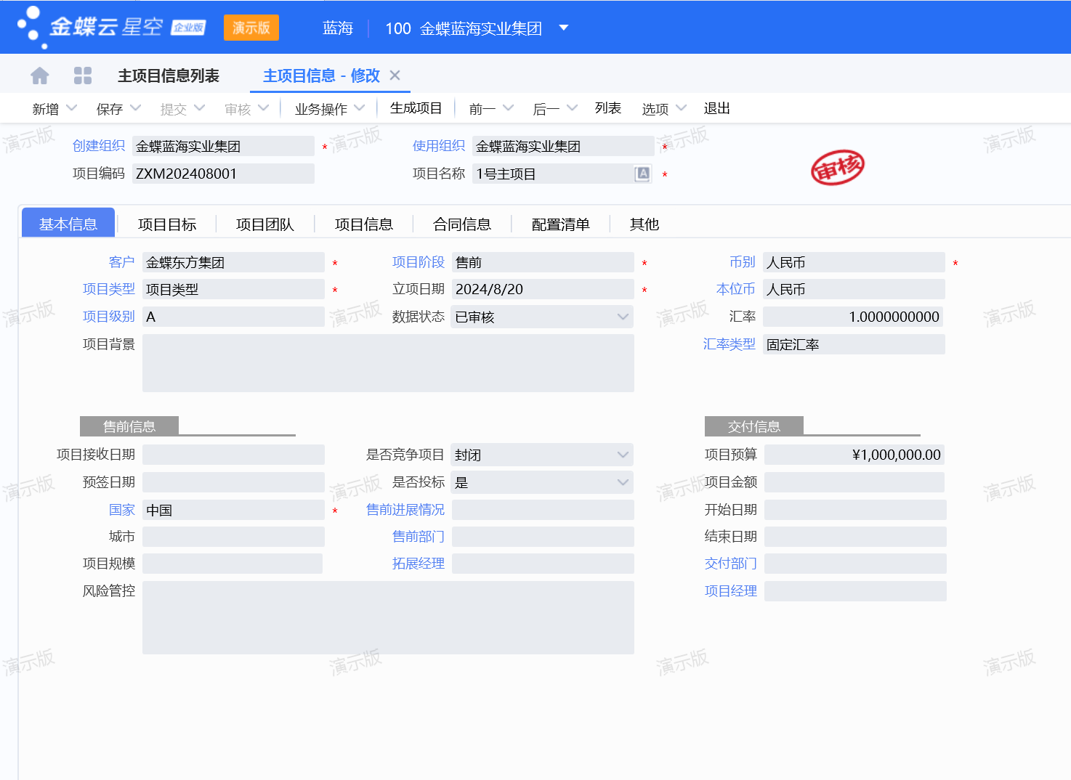Click the 结束日期 input field

pos(855,537)
